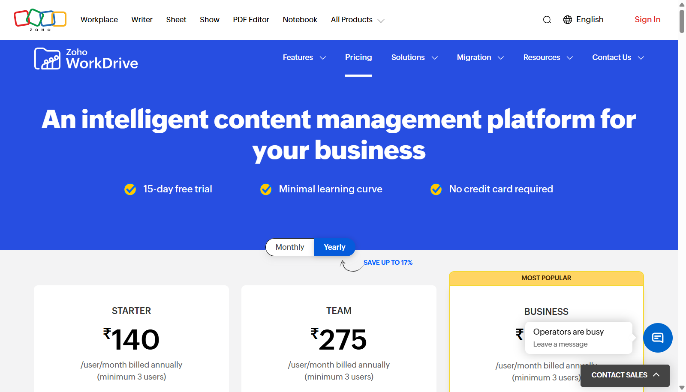Click the Zoho logo icon
This screenshot has height=392, width=686.
(40, 20)
